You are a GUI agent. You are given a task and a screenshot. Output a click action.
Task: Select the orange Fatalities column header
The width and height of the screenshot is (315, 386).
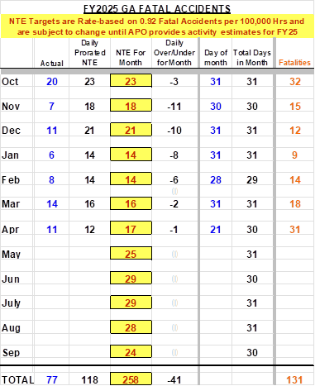294,63
